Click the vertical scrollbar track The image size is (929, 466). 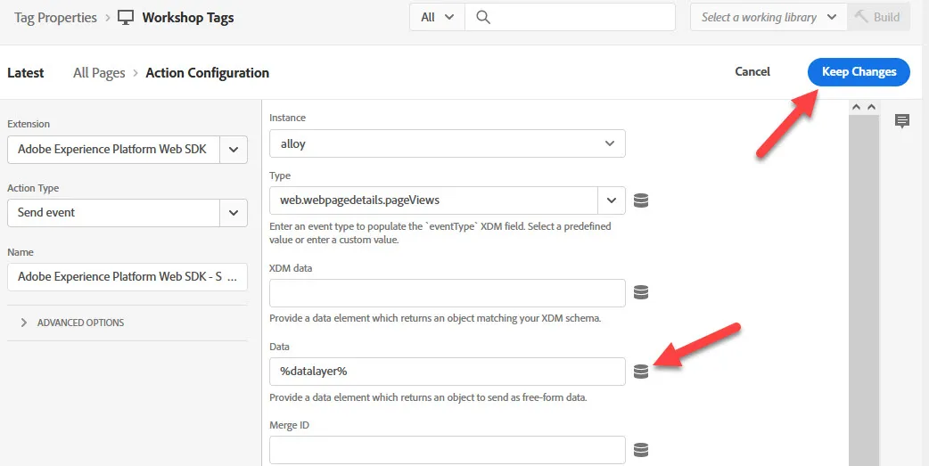864,290
